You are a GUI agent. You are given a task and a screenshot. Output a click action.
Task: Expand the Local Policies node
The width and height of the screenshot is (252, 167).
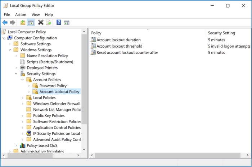pyautogui.click(x=22, y=97)
